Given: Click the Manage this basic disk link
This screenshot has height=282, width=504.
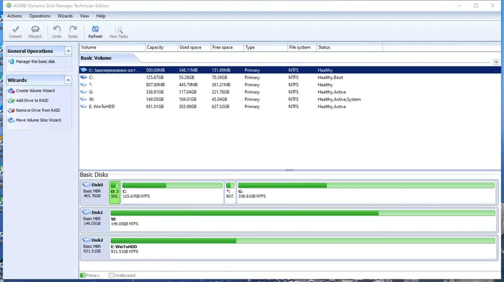Looking at the screenshot, I should (36, 62).
